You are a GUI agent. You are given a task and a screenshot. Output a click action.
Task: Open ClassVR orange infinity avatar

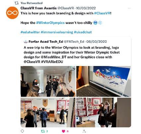click(x=12, y=13)
